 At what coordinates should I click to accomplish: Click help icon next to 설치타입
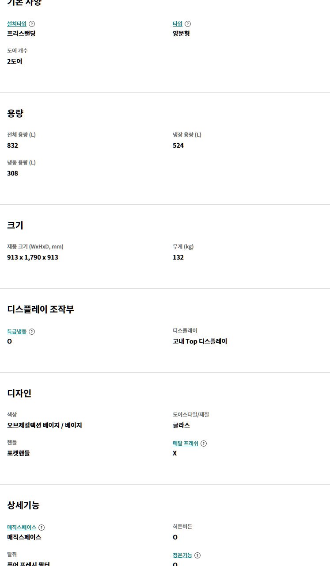point(32,24)
